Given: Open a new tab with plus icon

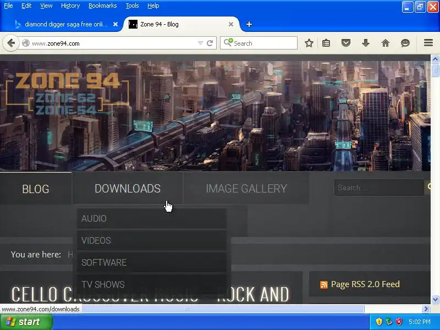Looking at the screenshot, I should pos(249,24).
